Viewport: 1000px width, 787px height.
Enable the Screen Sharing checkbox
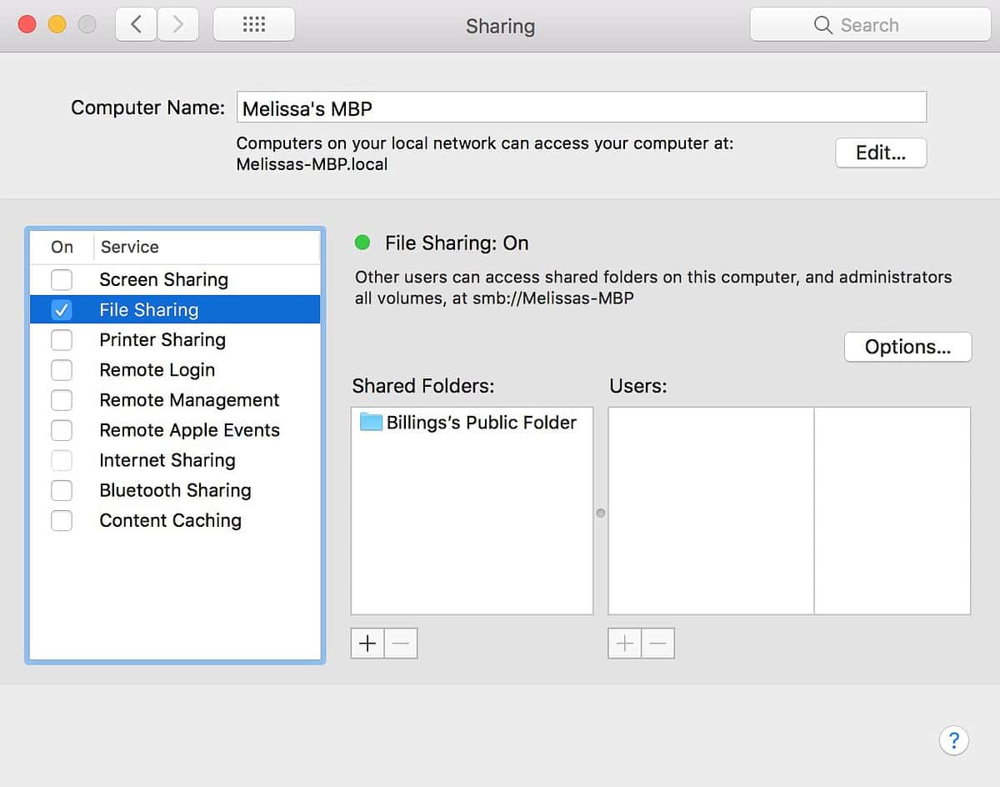pyautogui.click(x=62, y=279)
